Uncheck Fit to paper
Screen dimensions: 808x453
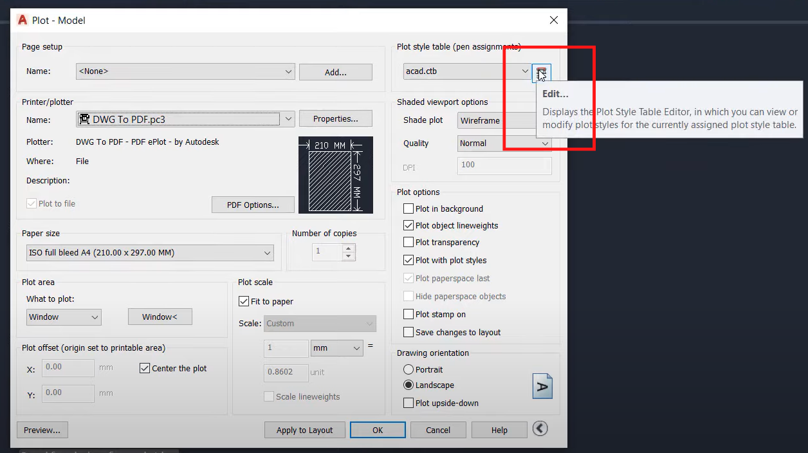pos(243,301)
